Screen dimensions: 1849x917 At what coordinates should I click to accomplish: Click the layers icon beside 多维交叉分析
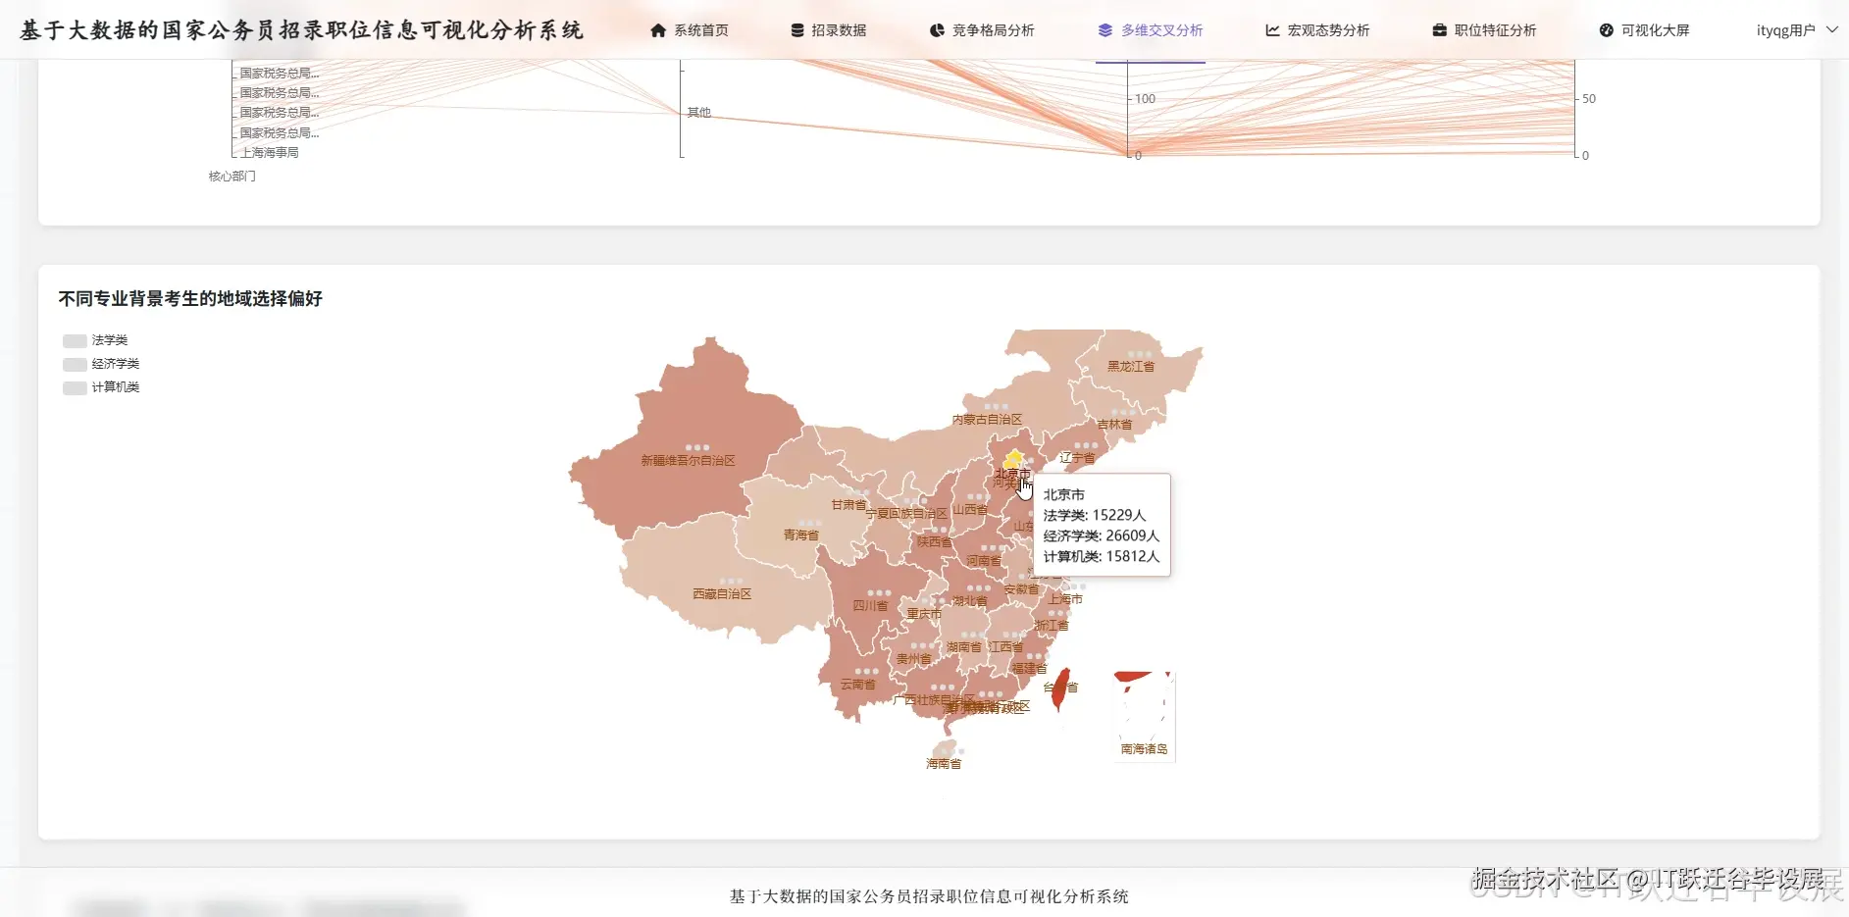[x=1105, y=30]
